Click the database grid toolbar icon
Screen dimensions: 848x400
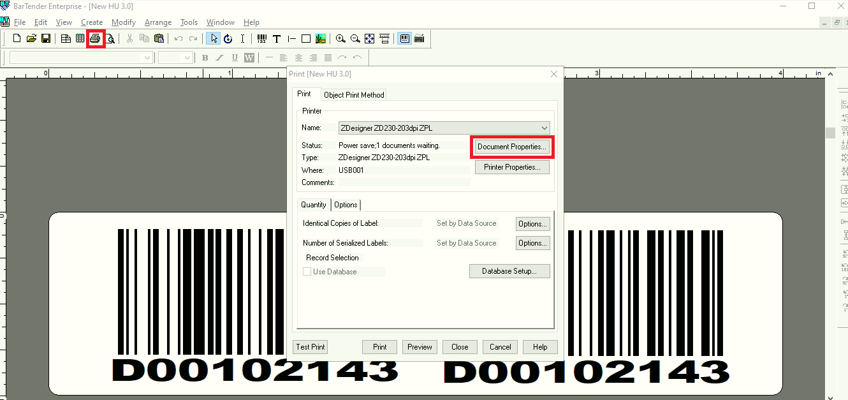(80, 39)
